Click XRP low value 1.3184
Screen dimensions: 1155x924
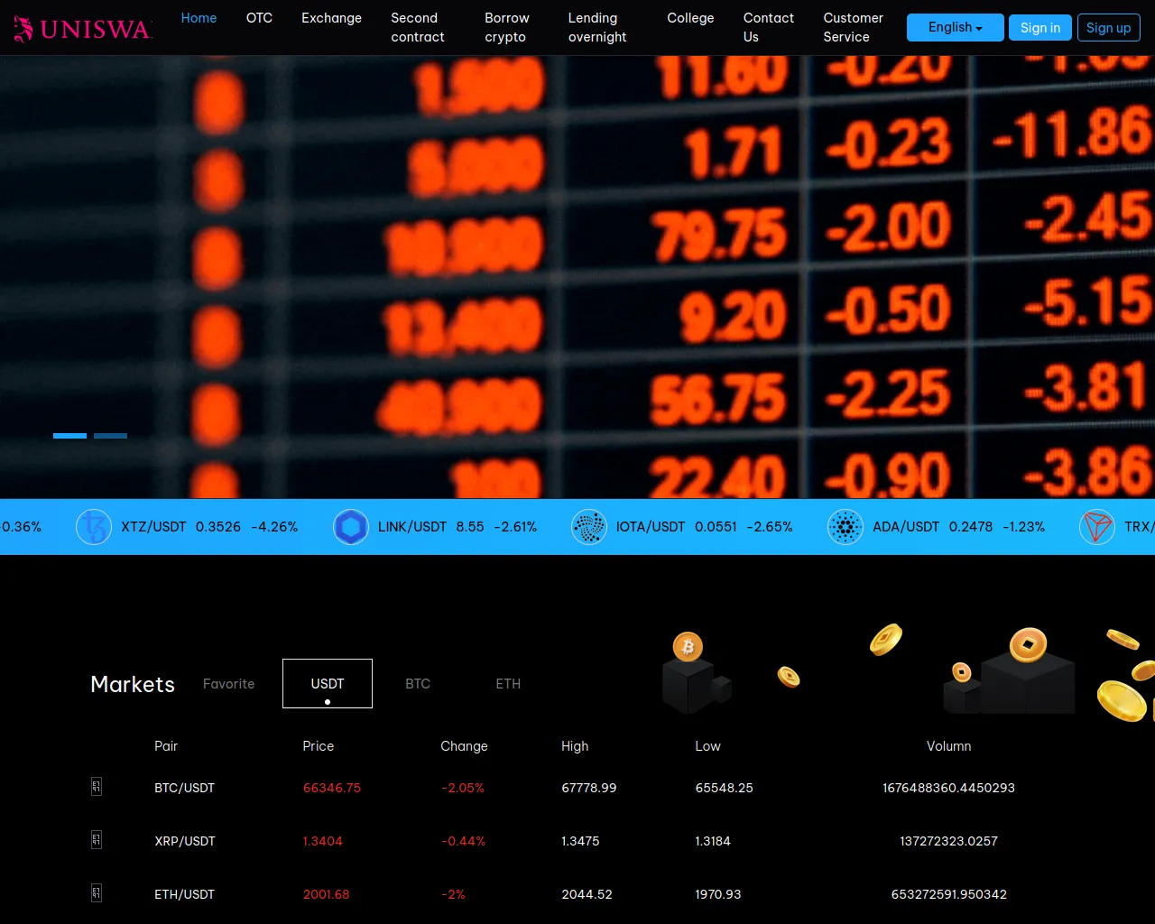(x=713, y=841)
